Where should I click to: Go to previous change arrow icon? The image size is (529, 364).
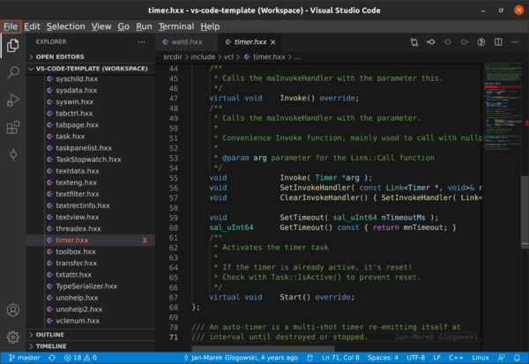click(x=431, y=42)
